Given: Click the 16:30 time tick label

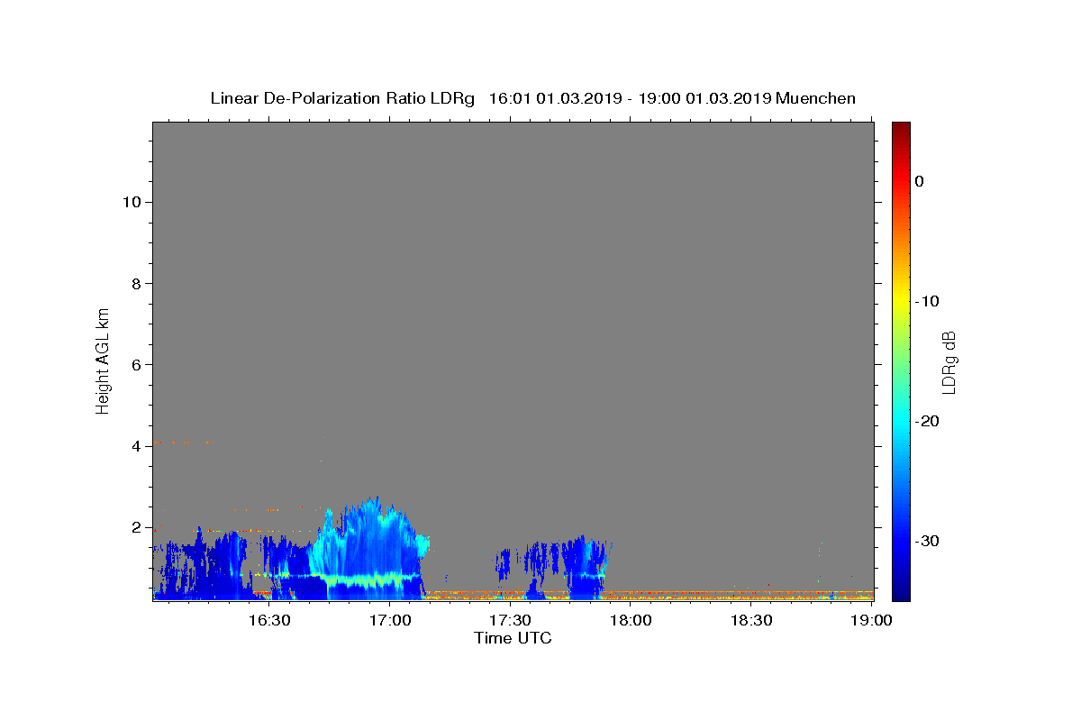Looking at the screenshot, I should point(268,620).
